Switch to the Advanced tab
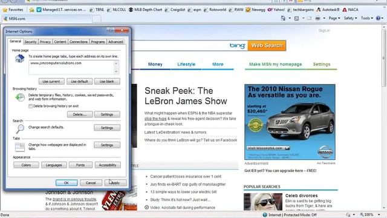The height and width of the screenshot is (218, 387). [115, 42]
